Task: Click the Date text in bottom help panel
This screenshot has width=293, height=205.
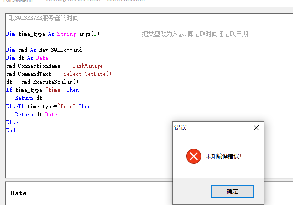Action: [18, 193]
